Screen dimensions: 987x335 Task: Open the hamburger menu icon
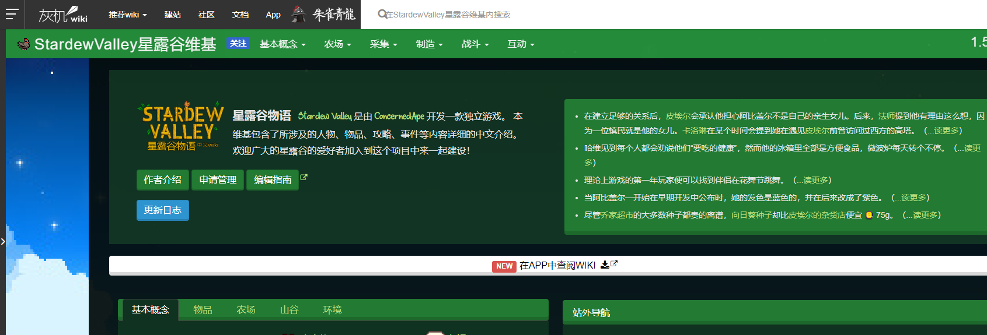[12, 14]
